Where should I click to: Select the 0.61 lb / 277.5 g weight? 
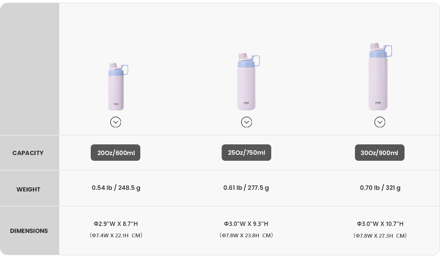coord(246,188)
